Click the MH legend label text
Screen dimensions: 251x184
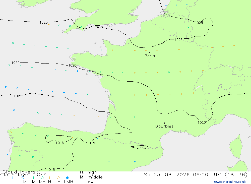coord(42,182)
